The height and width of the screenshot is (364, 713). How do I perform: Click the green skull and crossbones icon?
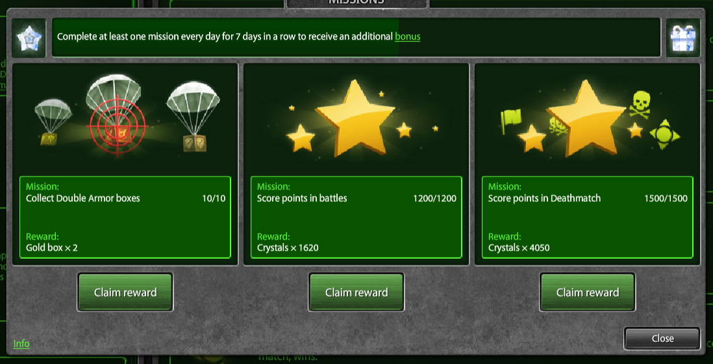click(x=640, y=104)
